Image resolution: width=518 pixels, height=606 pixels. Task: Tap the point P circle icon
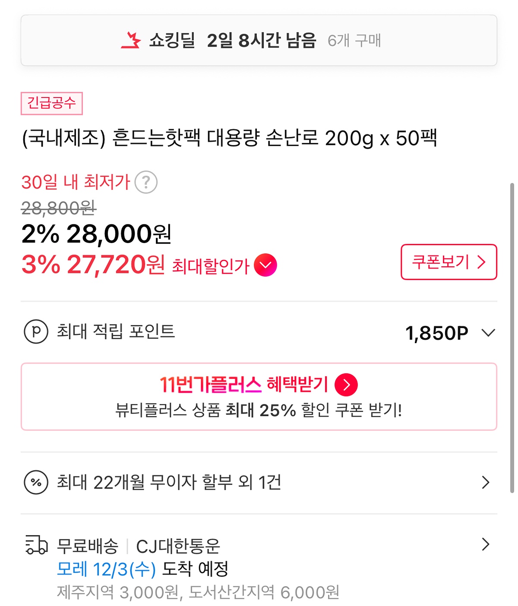[x=36, y=331]
